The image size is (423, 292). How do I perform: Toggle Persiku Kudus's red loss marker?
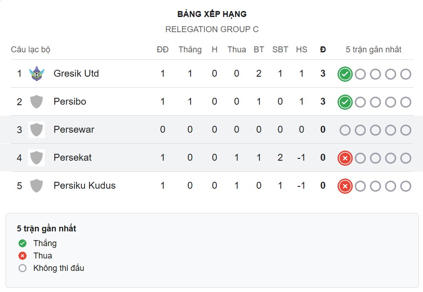click(x=344, y=186)
